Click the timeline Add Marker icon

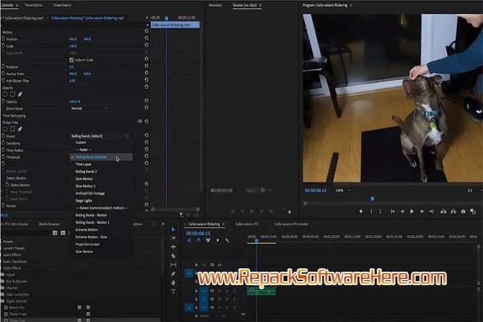click(218, 240)
